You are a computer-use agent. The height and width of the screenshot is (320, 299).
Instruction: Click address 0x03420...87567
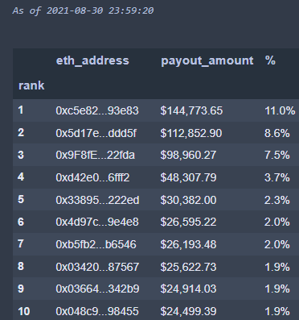(x=97, y=267)
